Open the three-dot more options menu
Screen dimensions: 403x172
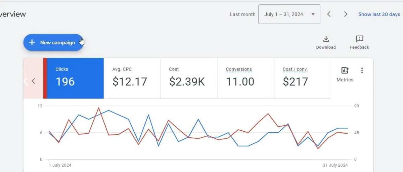(362, 71)
